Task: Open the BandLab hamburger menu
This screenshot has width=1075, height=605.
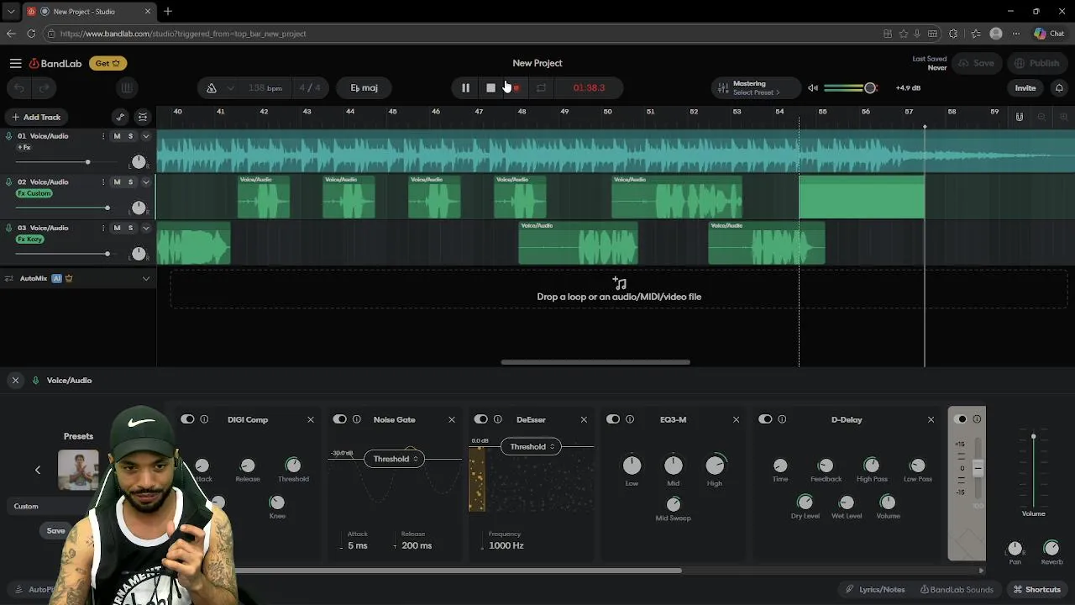Action: 15,63
